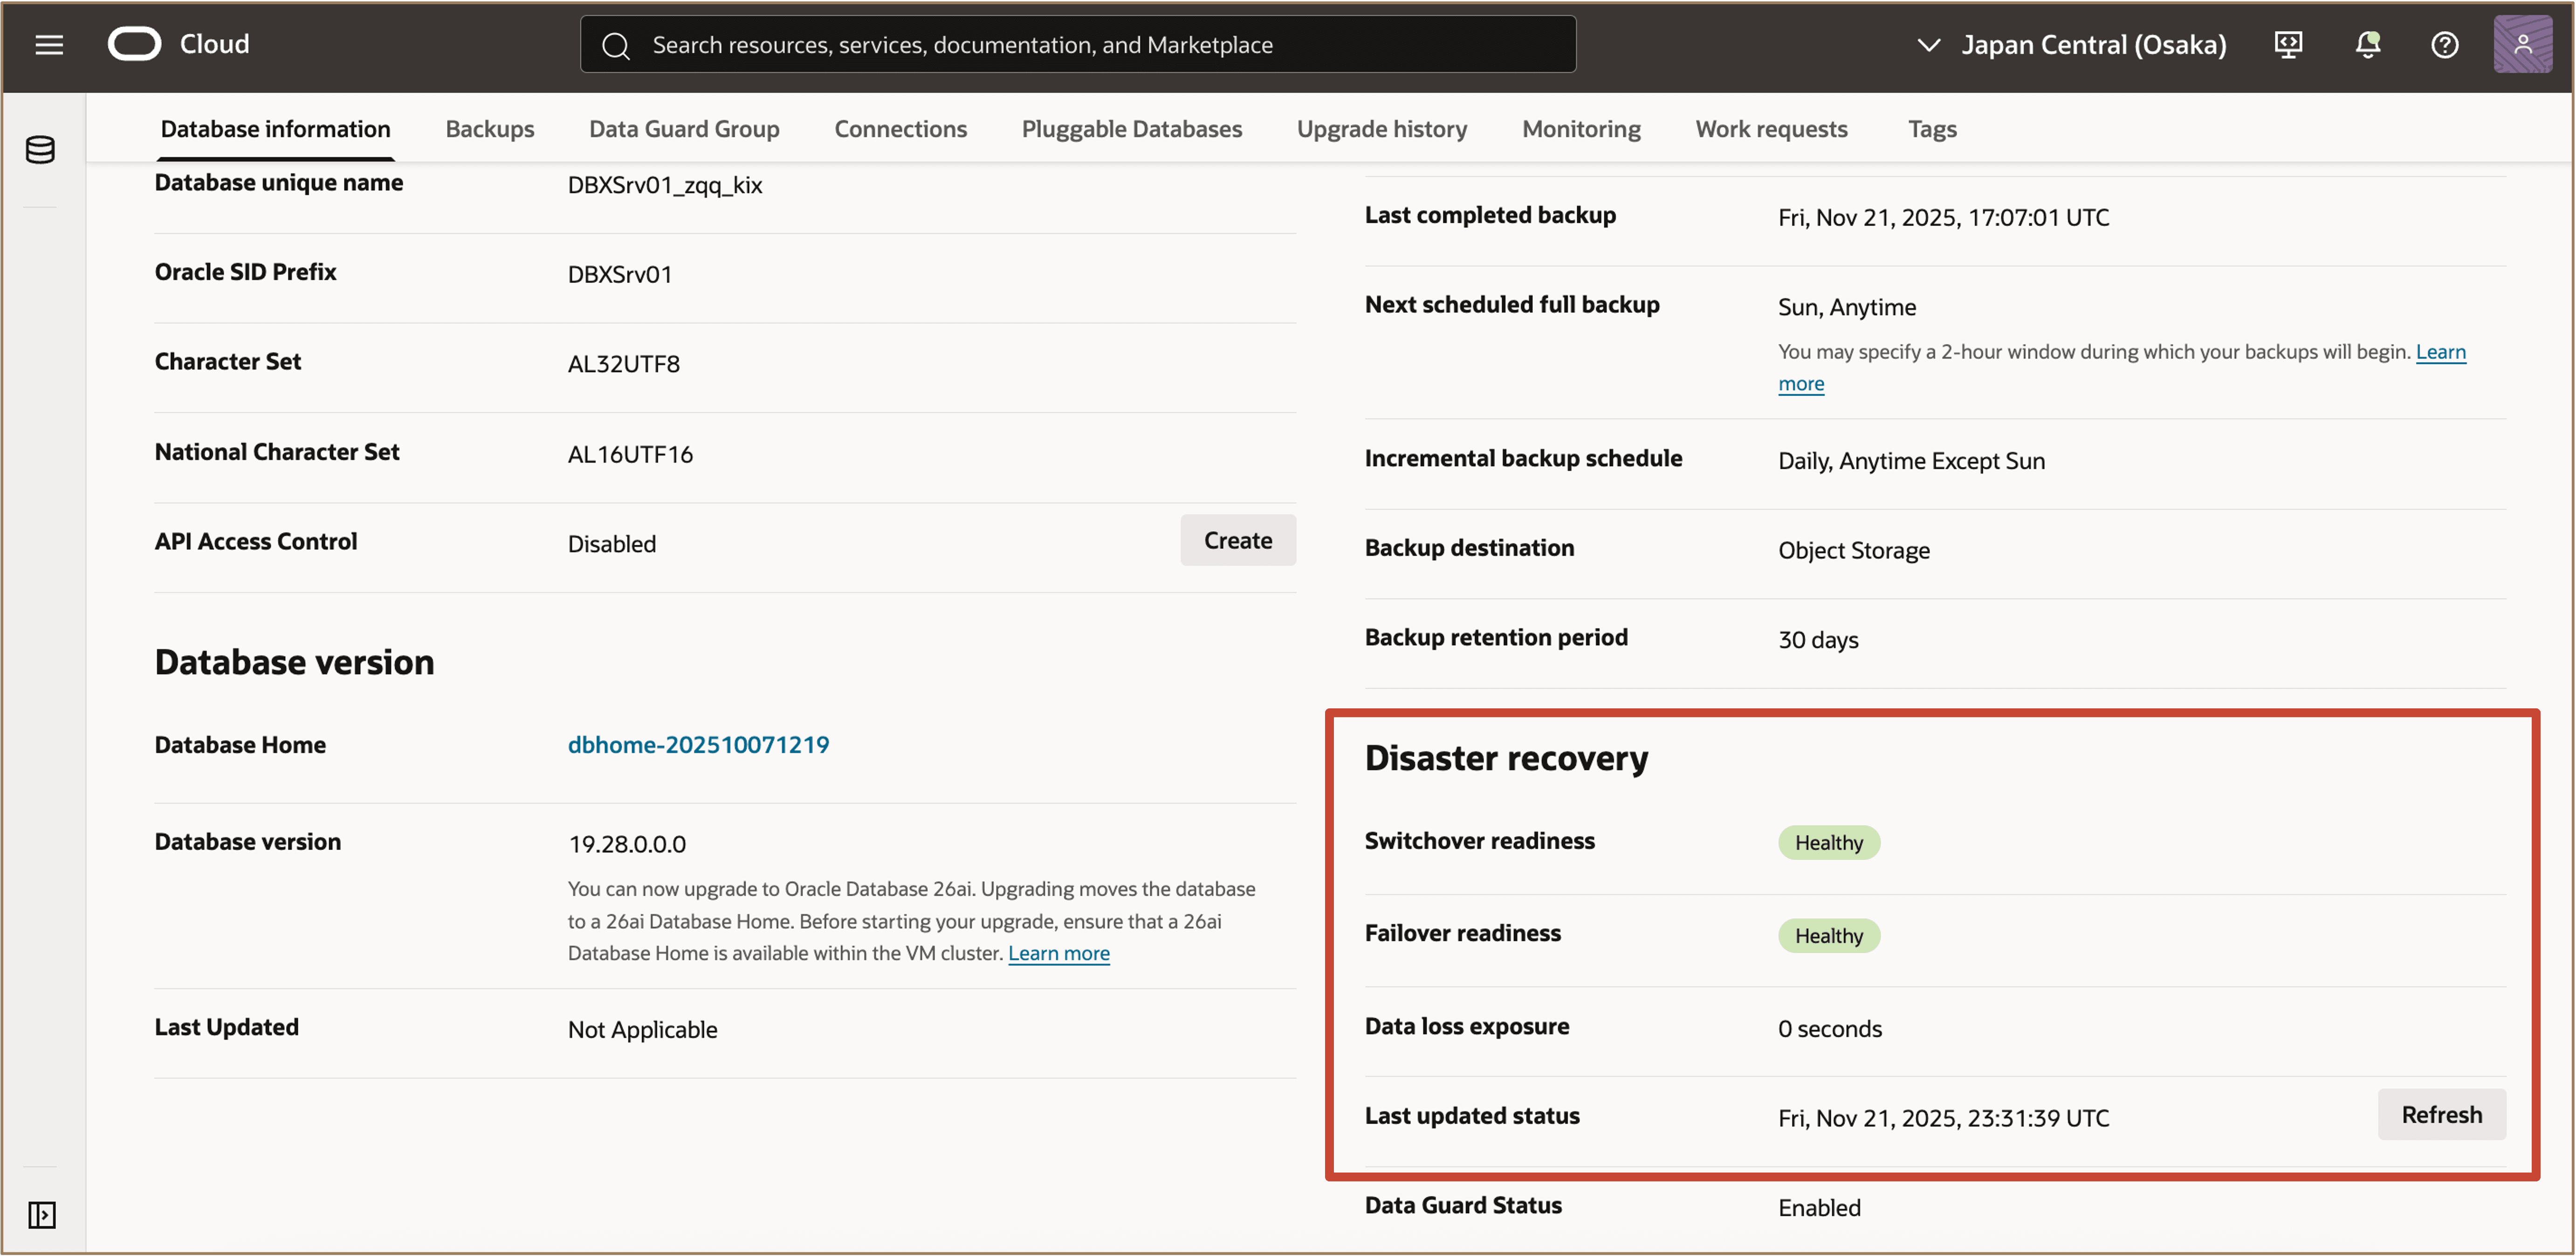Click Create for API Access Control
The width and height of the screenshot is (2576, 1256).
click(1237, 540)
